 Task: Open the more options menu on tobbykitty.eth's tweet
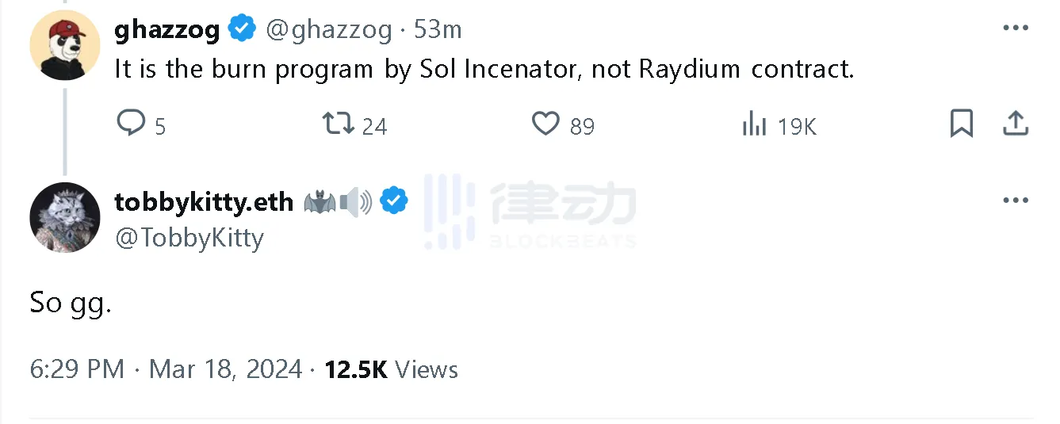pos(1016,201)
